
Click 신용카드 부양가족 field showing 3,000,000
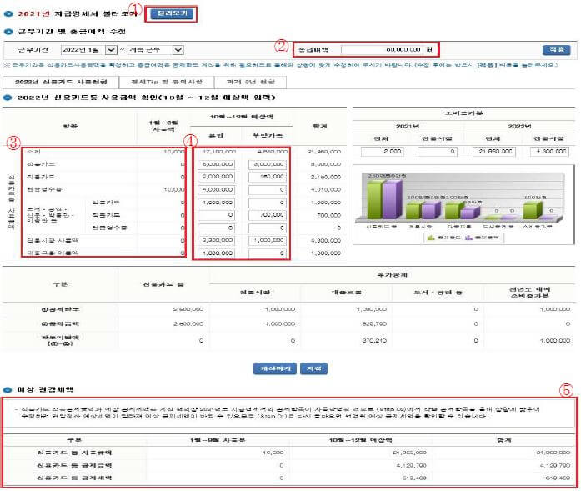(267, 164)
